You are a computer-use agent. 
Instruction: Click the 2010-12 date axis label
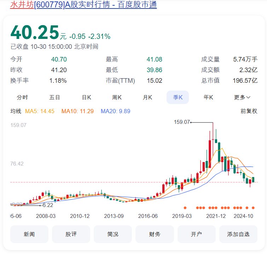tap(80, 216)
